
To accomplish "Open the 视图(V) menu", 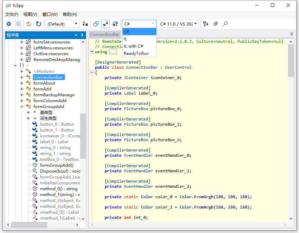I will [30, 14].
